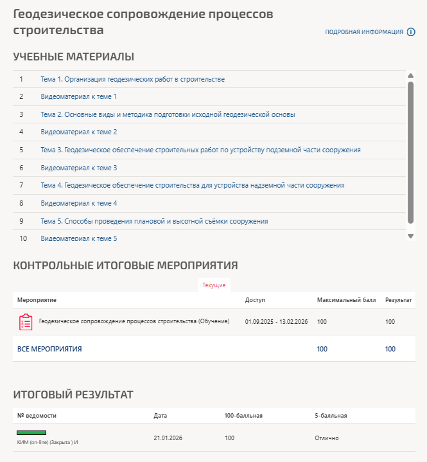The image size is (427, 462).
Task: Open Видеоматериал к теме 2
Action: 78,132
